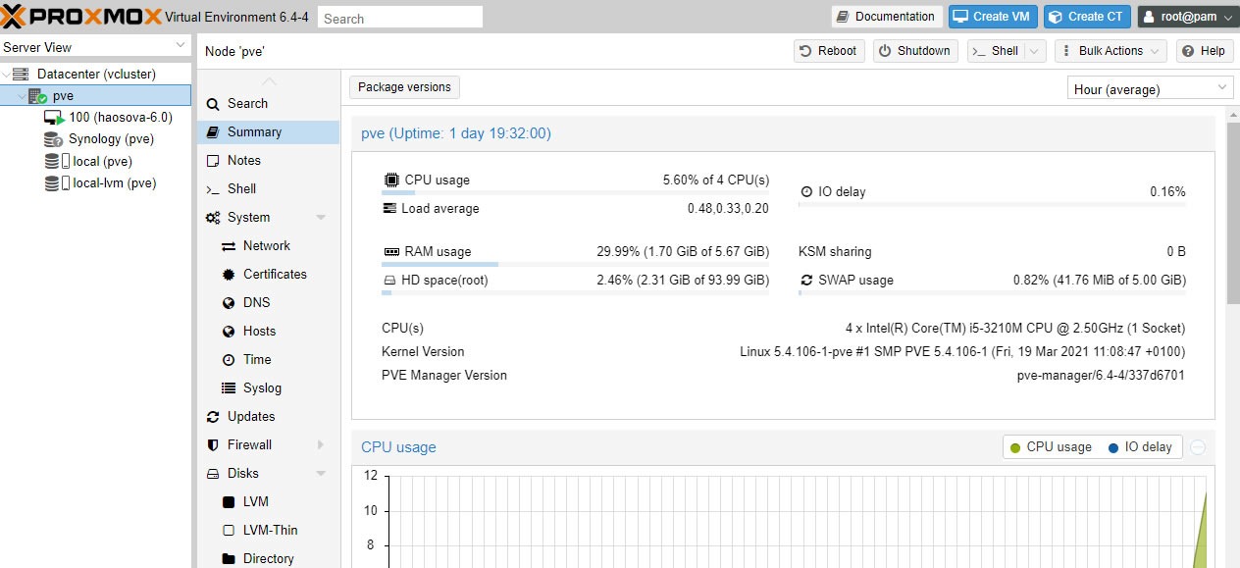Open the LVM-Thin menu item
This screenshot has height=568, width=1240.
[268, 530]
